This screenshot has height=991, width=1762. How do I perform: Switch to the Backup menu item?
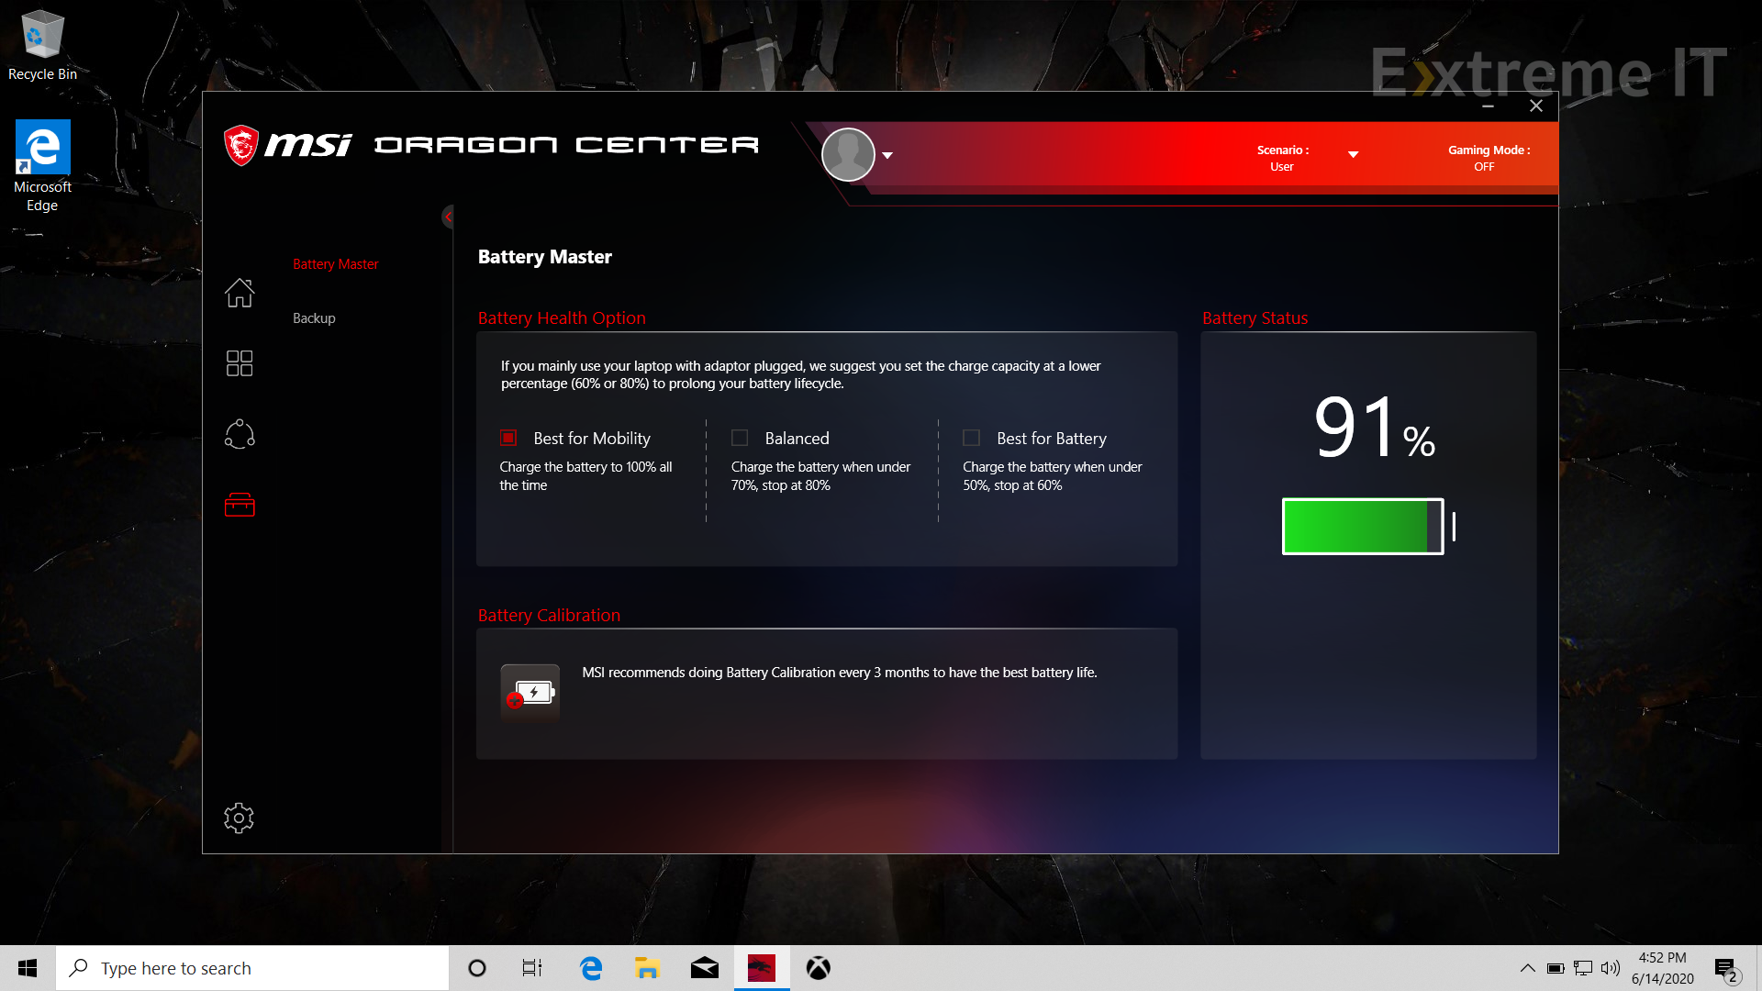(x=314, y=318)
